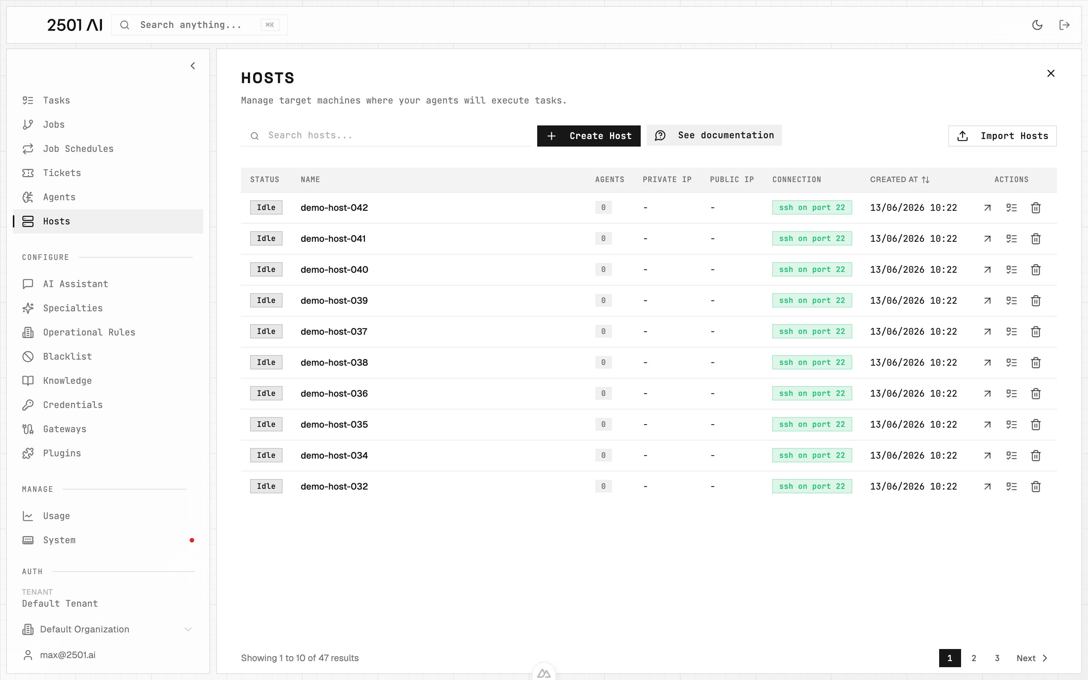
Task: Delete demo-host-040 with trash icon
Action: tap(1036, 270)
